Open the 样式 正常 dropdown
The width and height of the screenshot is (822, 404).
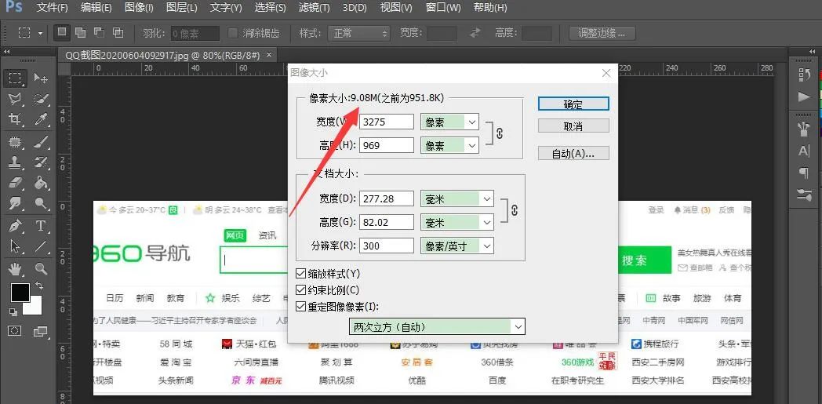point(359,34)
